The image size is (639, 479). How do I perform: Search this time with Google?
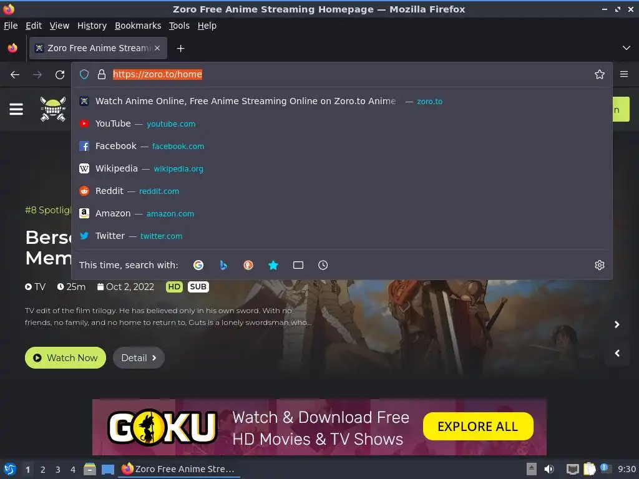point(198,265)
